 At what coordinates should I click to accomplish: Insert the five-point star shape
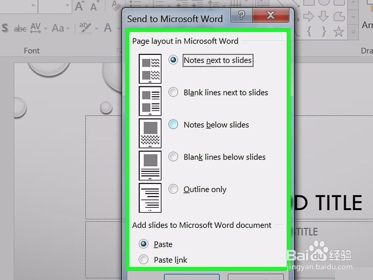(339, 31)
